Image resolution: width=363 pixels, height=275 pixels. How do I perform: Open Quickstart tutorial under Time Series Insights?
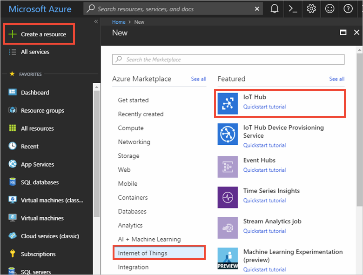point(264,201)
